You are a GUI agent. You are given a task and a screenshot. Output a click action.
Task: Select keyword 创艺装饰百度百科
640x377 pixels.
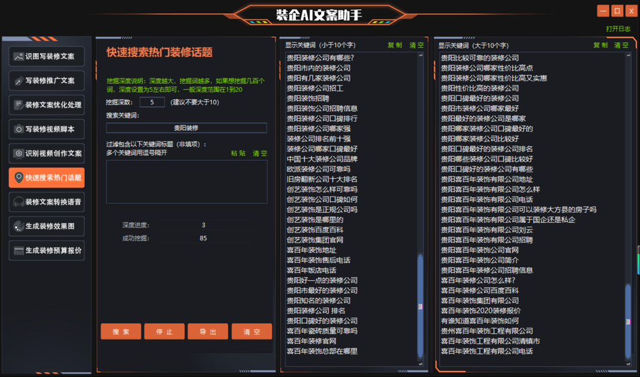click(x=315, y=230)
